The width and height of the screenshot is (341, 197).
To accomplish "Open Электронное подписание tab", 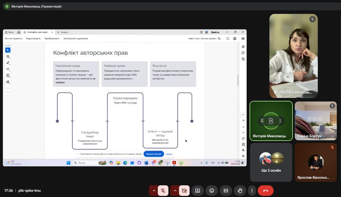I will point(75,39).
